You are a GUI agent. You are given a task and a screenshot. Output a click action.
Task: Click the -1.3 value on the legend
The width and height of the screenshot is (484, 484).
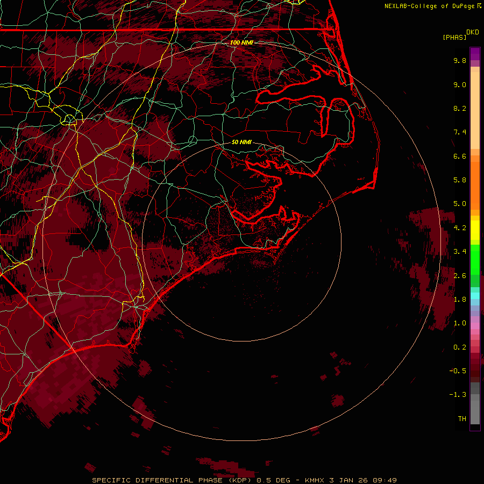click(x=458, y=395)
